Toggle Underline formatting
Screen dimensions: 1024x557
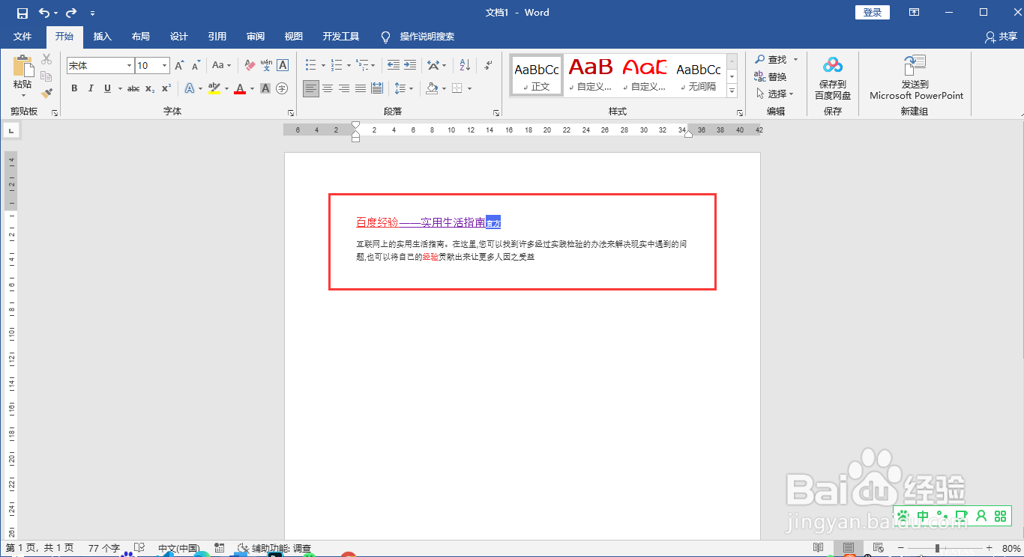point(108,88)
